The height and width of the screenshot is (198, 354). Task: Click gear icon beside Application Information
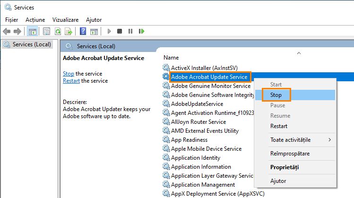point(166,167)
